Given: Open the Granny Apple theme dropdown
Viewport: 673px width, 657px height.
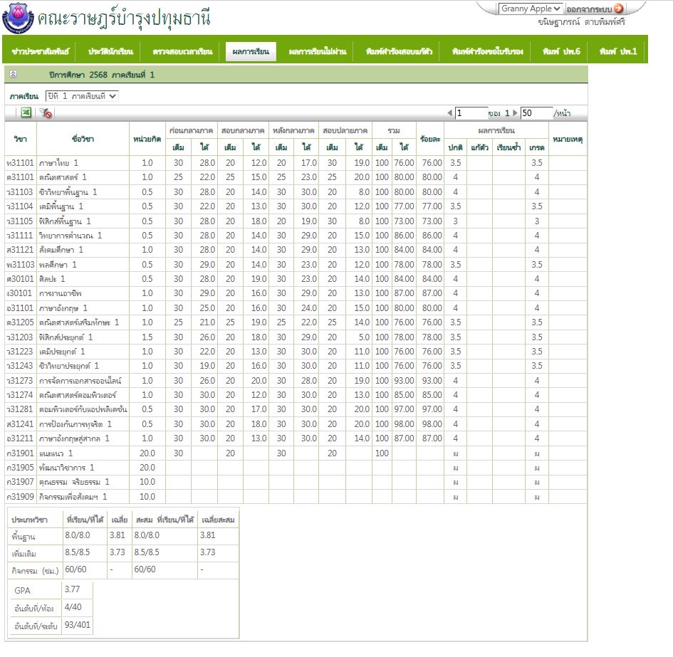Looking at the screenshot, I should (530, 9).
